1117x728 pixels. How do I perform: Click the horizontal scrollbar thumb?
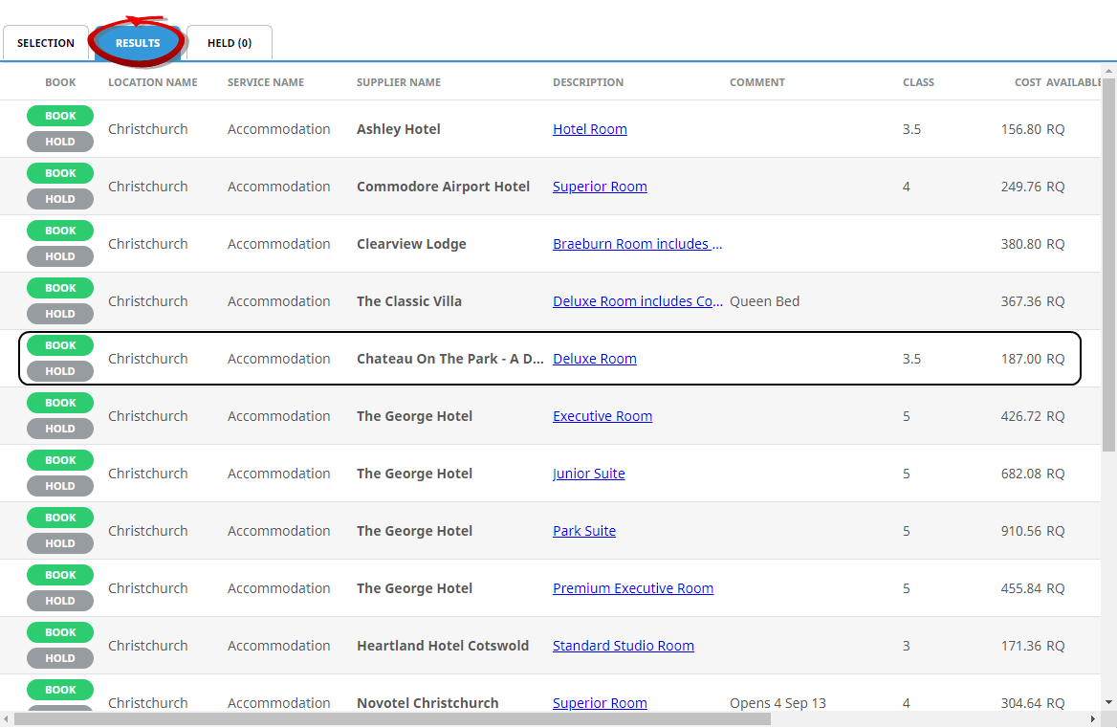[x=392, y=719]
